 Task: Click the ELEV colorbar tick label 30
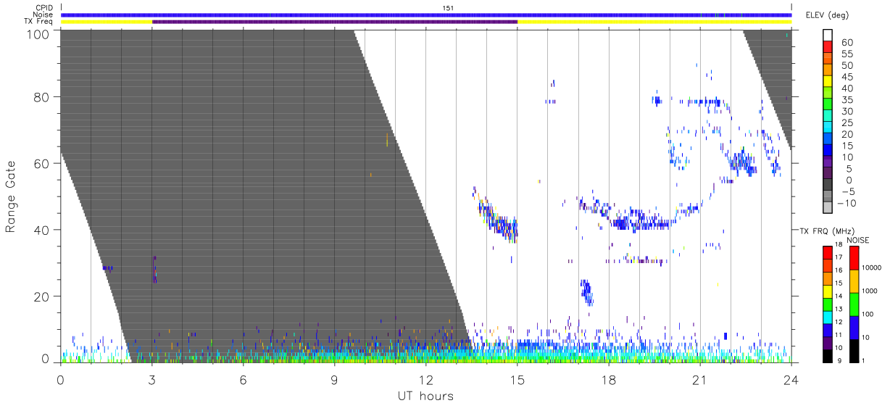click(x=847, y=111)
